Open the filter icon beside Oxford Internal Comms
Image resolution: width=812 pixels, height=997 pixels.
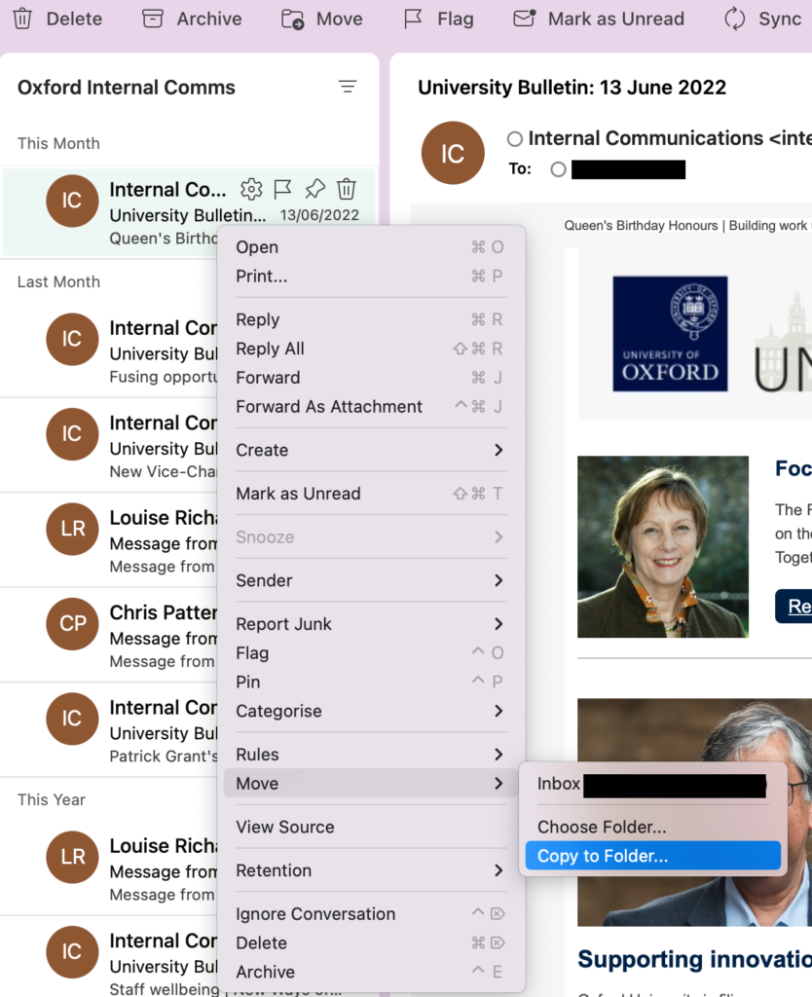[348, 87]
